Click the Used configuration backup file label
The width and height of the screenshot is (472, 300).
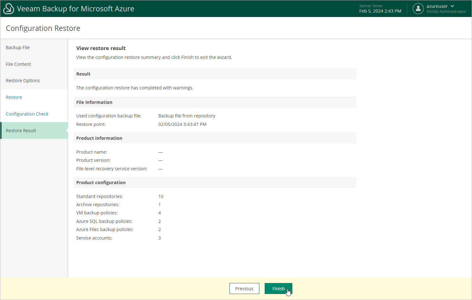click(109, 116)
